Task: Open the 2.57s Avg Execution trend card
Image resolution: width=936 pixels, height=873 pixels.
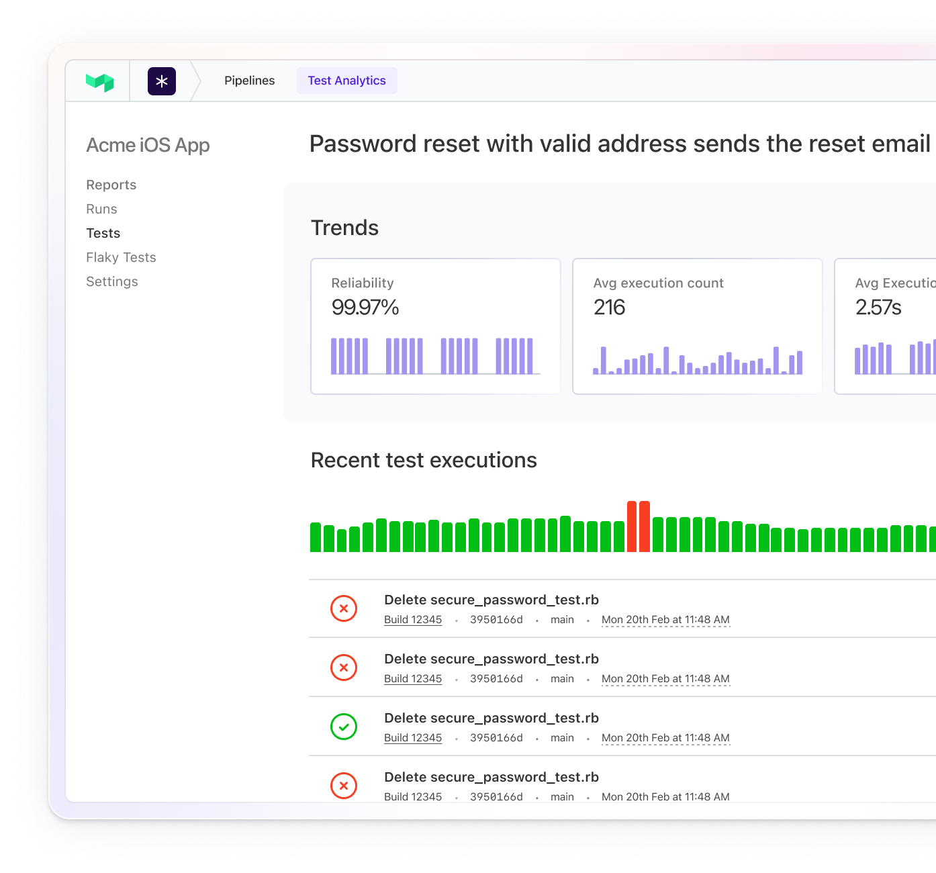Action: (x=885, y=326)
